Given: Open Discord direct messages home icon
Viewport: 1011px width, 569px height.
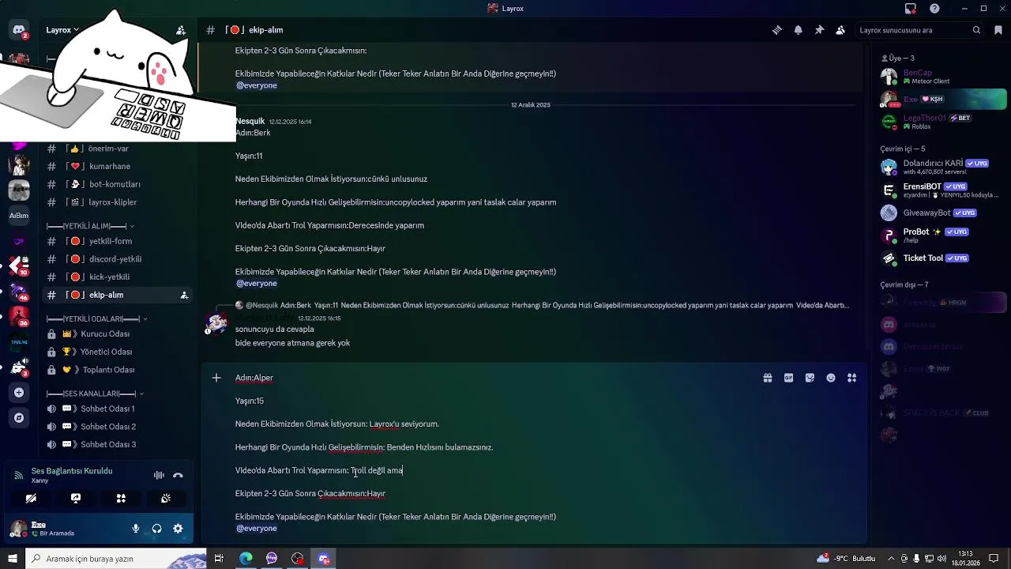Looking at the screenshot, I should click(19, 31).
